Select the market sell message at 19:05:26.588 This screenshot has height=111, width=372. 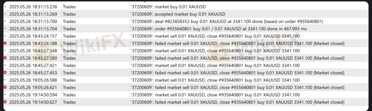point(215,80)
